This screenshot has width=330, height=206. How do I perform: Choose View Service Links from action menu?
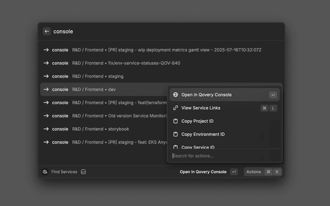[x=201, y=108]
